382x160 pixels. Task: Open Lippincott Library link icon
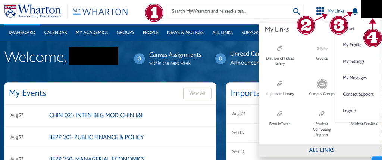pyautogui.click(x=280, y=84)
